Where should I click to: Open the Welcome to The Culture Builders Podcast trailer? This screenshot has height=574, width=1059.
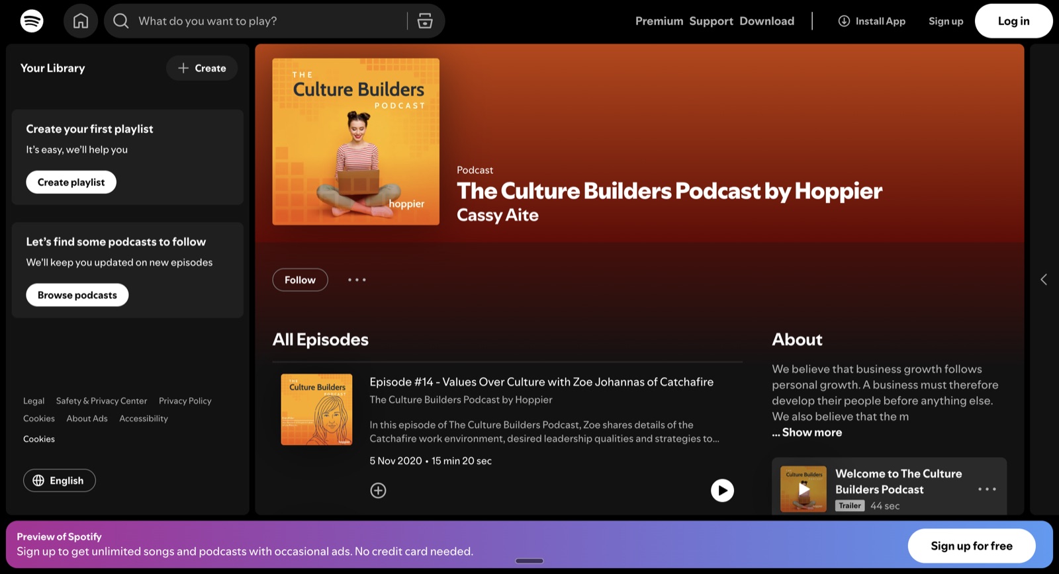[x=898, y=481]
